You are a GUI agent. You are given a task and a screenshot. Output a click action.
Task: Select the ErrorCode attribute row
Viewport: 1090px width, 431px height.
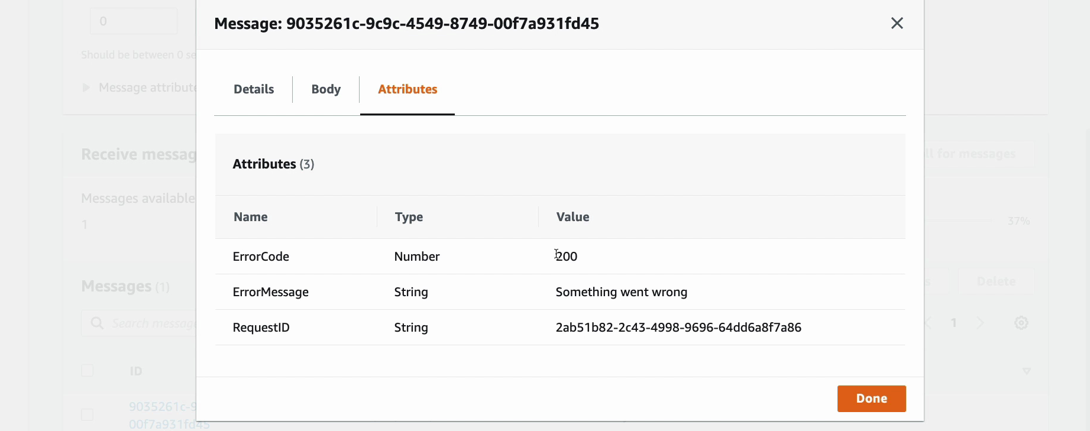coord(560,257)
